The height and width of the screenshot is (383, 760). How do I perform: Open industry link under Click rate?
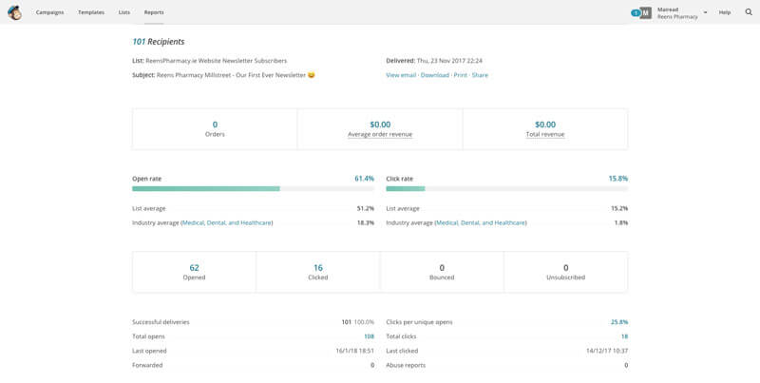pyautogui.click(x=481, y=223)
